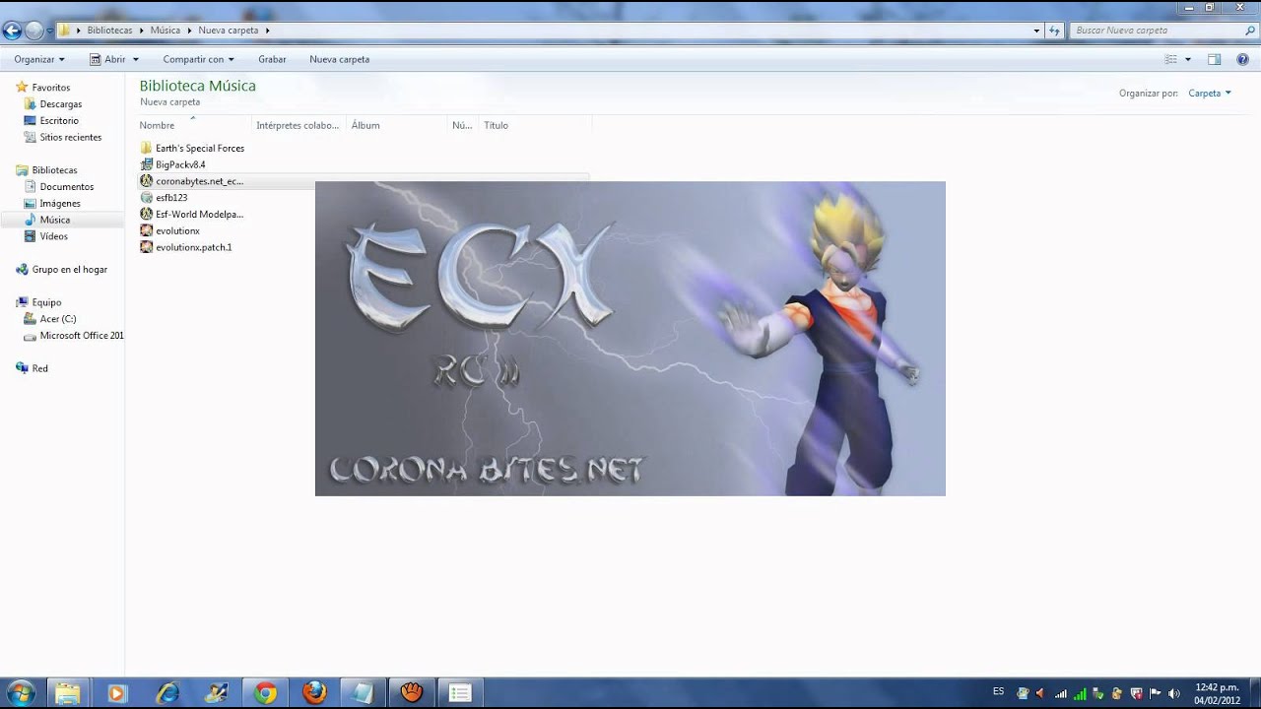
Task: Open the view options dropdown arrow
Action: [x=1187, y=59]
